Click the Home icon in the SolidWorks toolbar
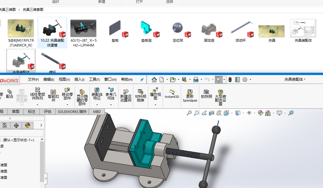Viewport: 323px width, 188px height. click(x=154, y=80)
